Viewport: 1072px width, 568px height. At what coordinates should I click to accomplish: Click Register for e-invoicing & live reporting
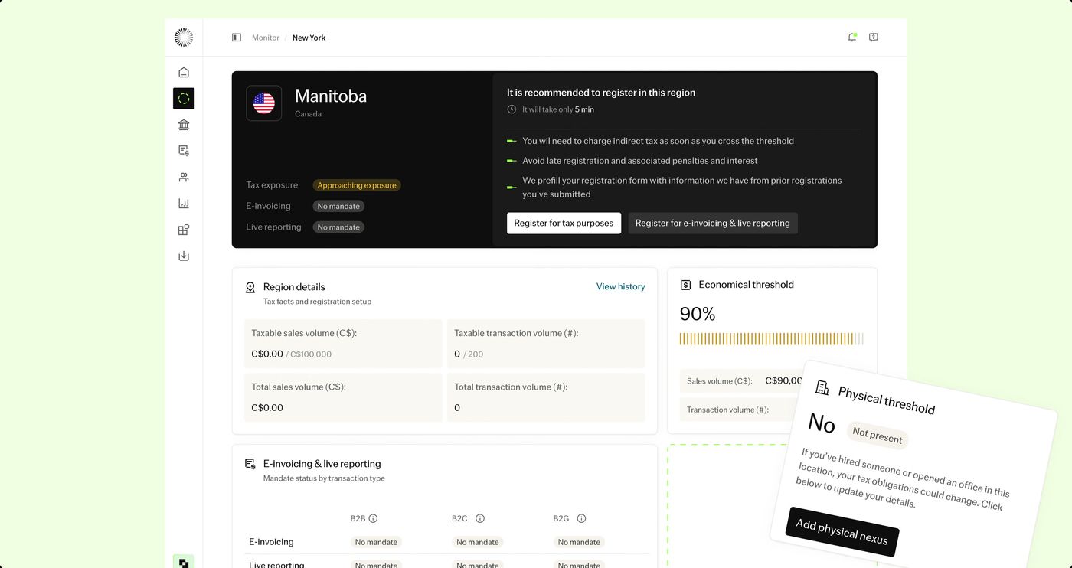713,224
